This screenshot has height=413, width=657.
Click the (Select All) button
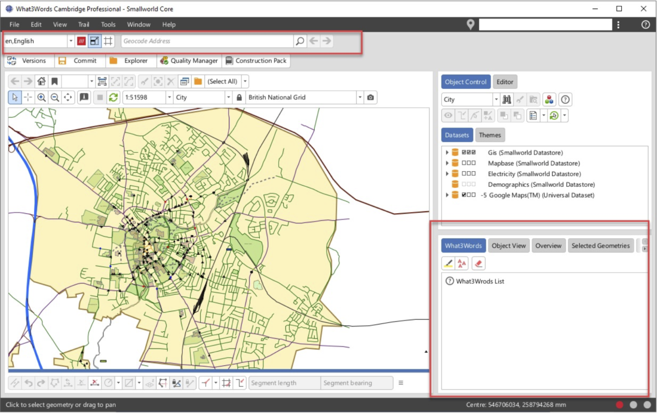[x=223, y=81]
